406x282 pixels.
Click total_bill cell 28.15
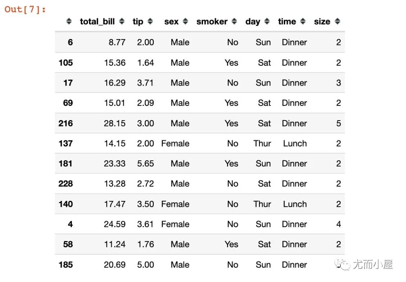(x=115, y=123)
